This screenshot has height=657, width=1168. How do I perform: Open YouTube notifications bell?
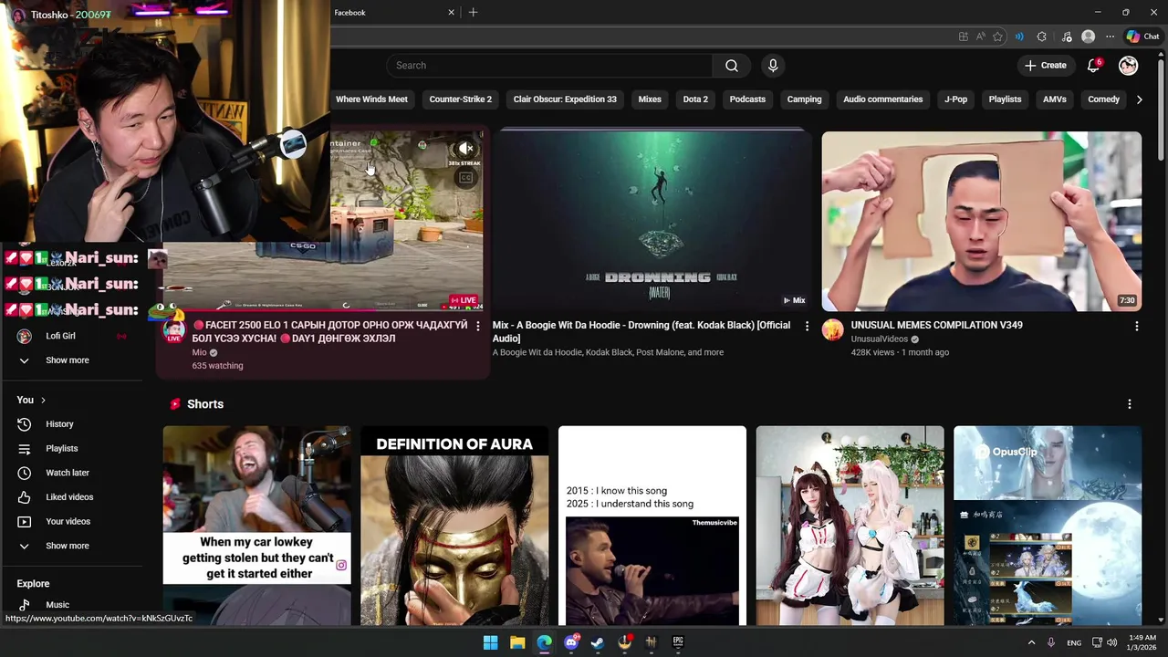(x=1093, y=66)
